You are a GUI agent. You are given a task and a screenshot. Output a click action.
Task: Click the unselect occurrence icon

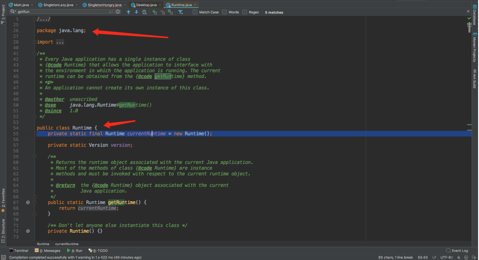[x=163, y=12]
